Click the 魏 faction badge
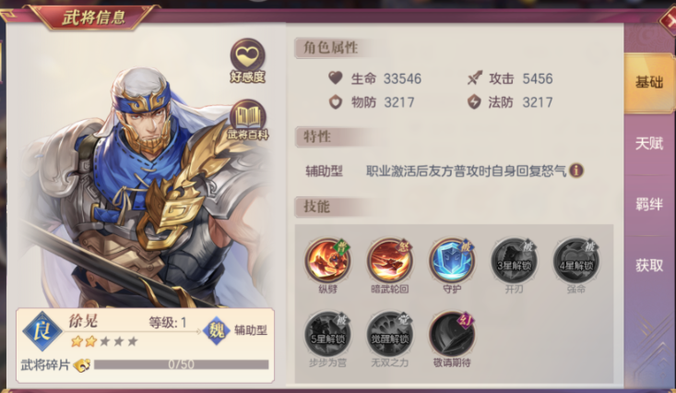This screenshot has height=393, width=676. 217,331
